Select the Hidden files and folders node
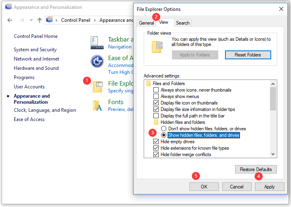 [183, 122]
